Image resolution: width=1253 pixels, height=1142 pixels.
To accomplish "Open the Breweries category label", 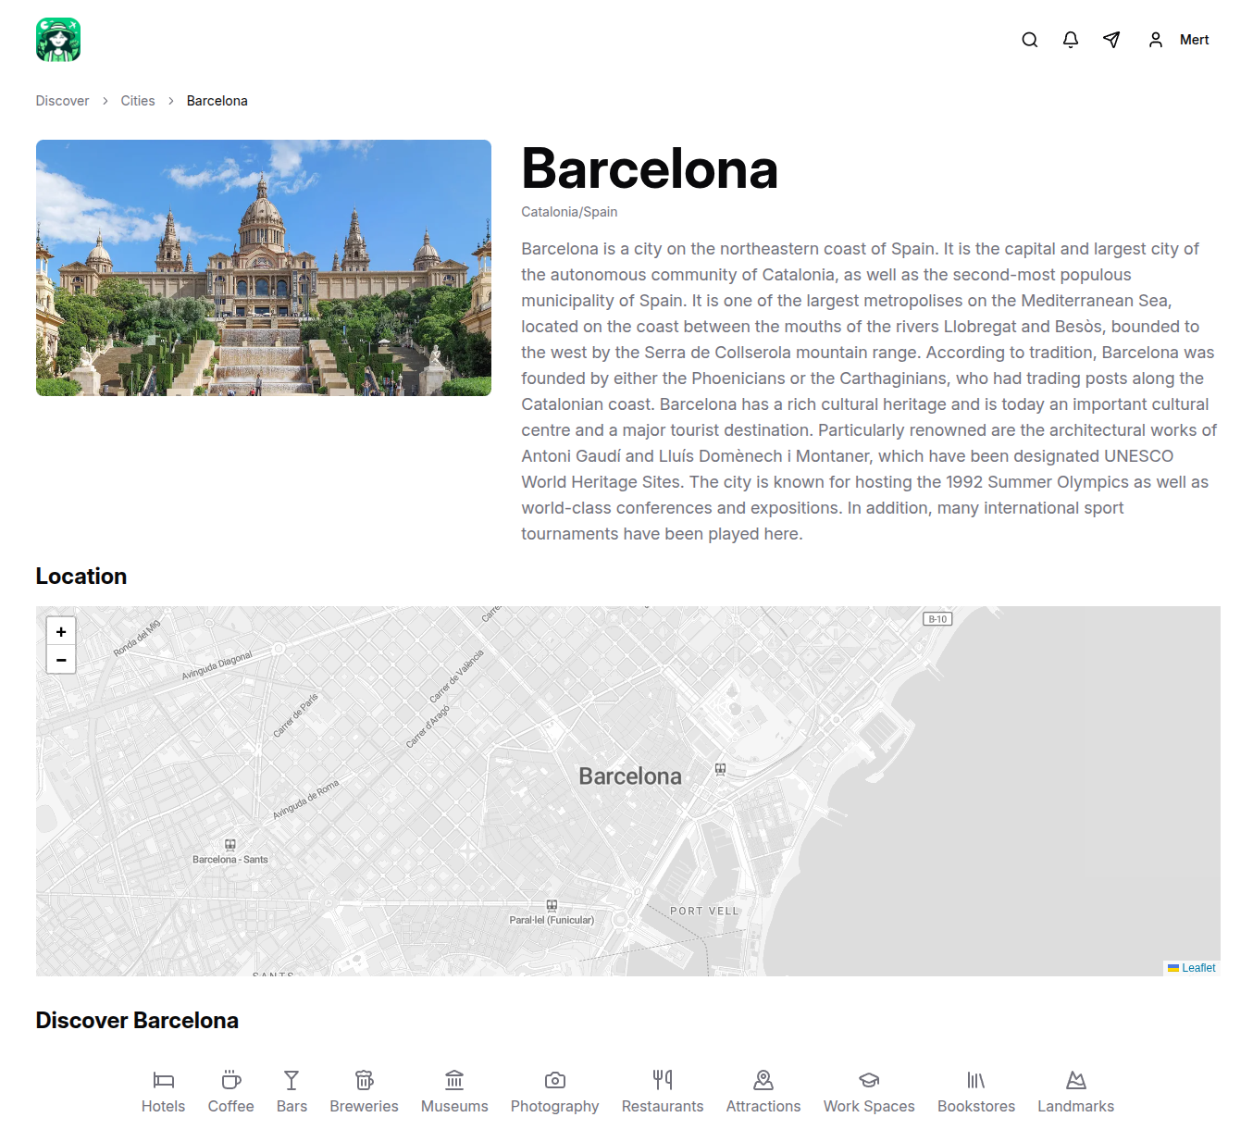I will tap(365, 1106).
